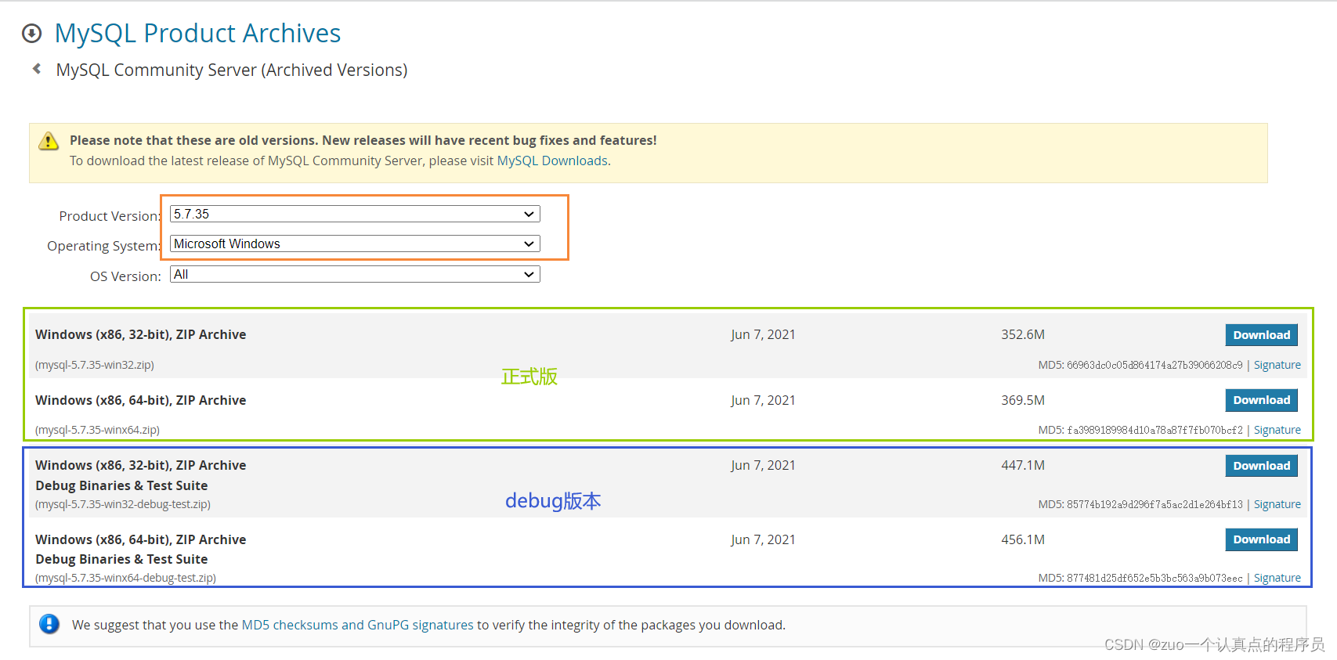
Task: Download mysql-5.7.35-winx64.zip archive
Action: (1261, 400)
